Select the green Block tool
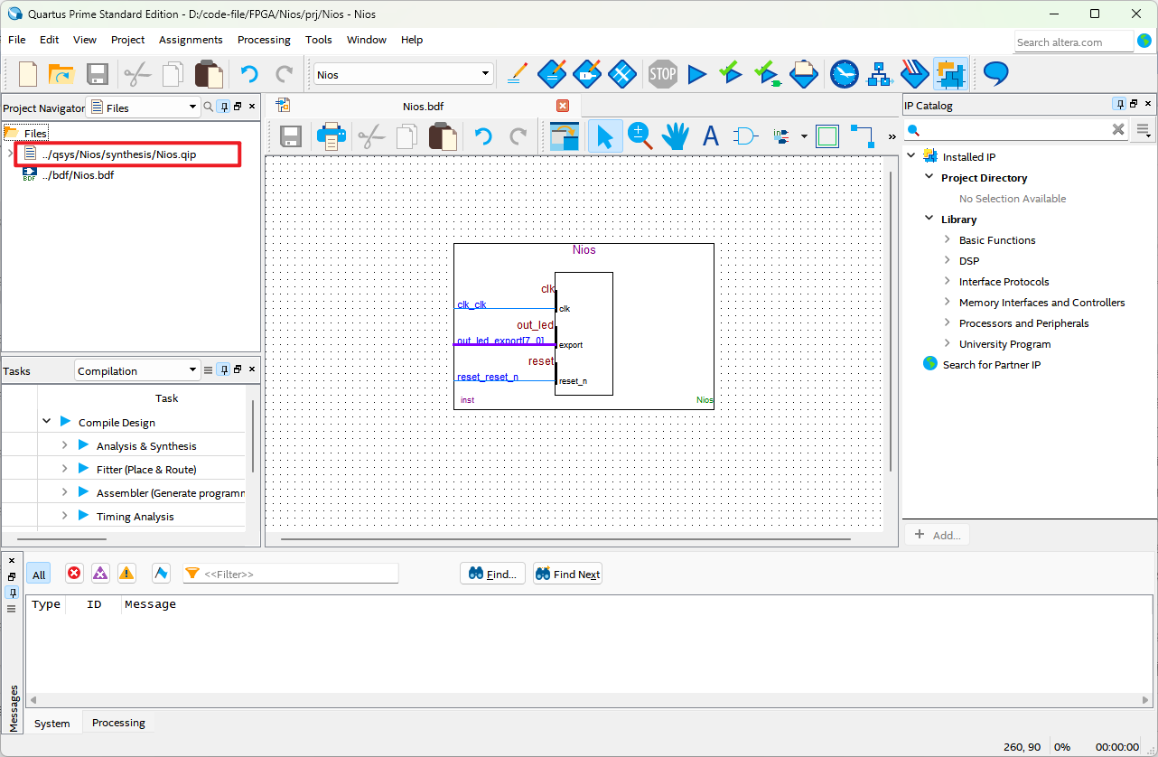This screenshot has width=1158, height=757. pos(826,136)
